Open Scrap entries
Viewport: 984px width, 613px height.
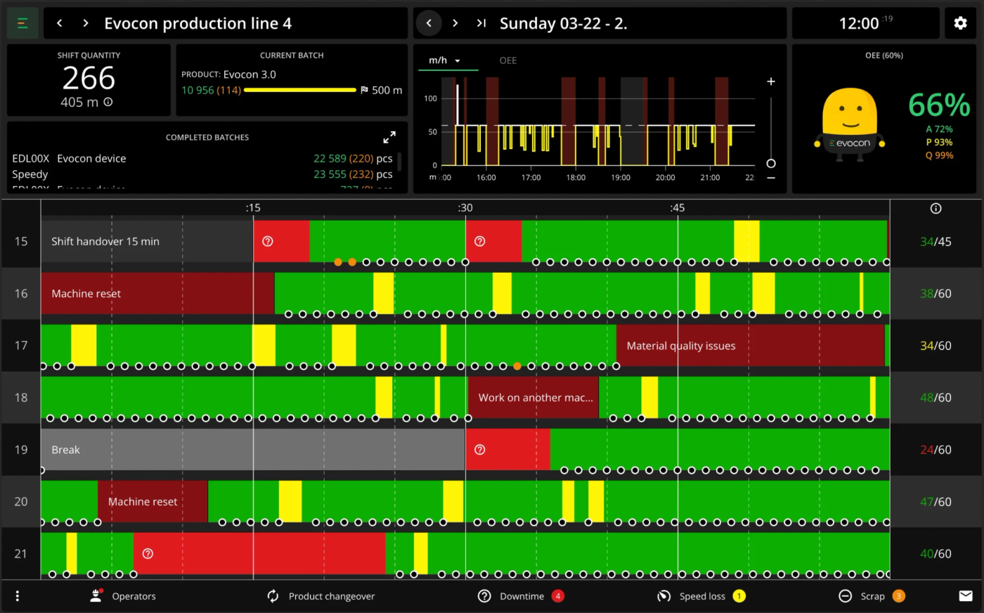(872, 596)
